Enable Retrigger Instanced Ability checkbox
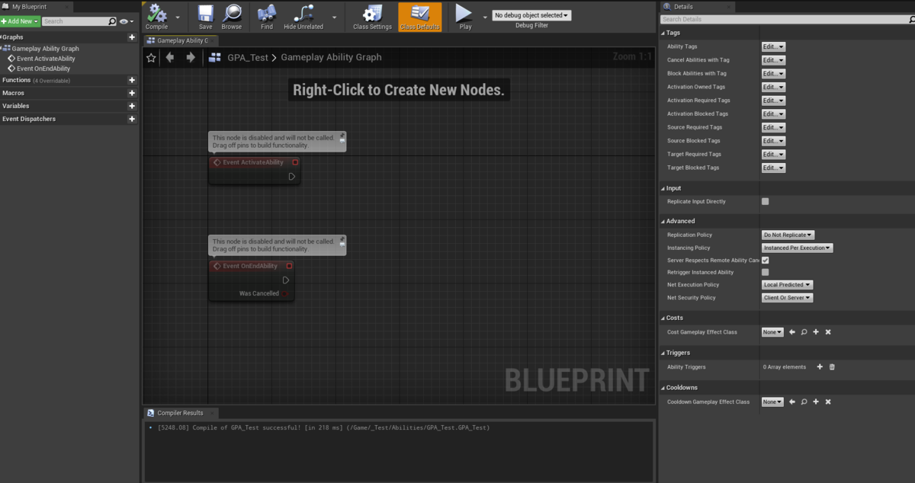 tap(766, 272)
